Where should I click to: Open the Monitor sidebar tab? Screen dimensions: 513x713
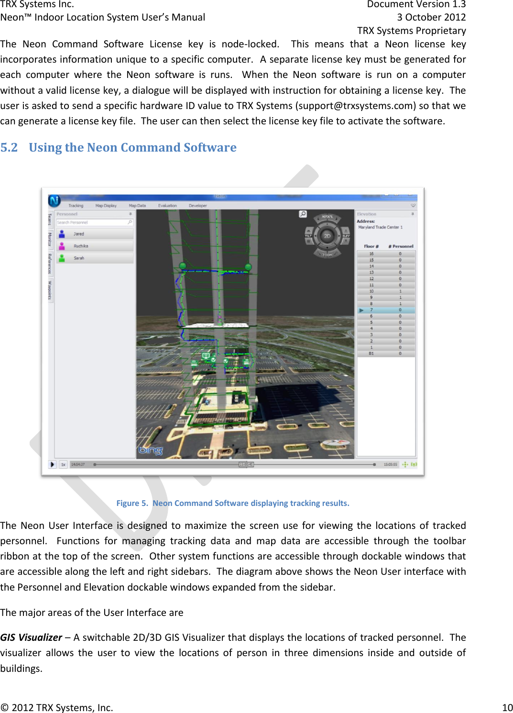[x=50, y=240]
